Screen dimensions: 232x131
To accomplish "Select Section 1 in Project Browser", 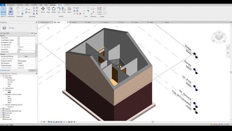I will pos(11,107).
